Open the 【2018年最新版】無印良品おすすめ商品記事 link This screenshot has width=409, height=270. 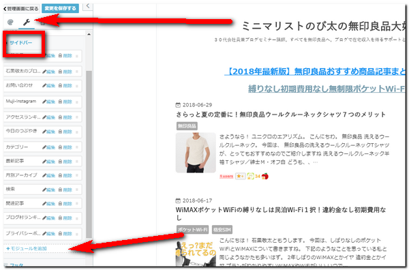point(316,72)
